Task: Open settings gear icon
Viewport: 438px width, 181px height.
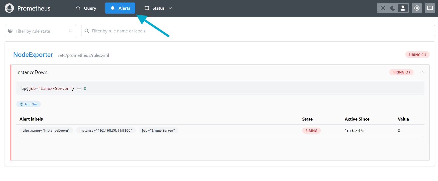Action: (417, 8)
